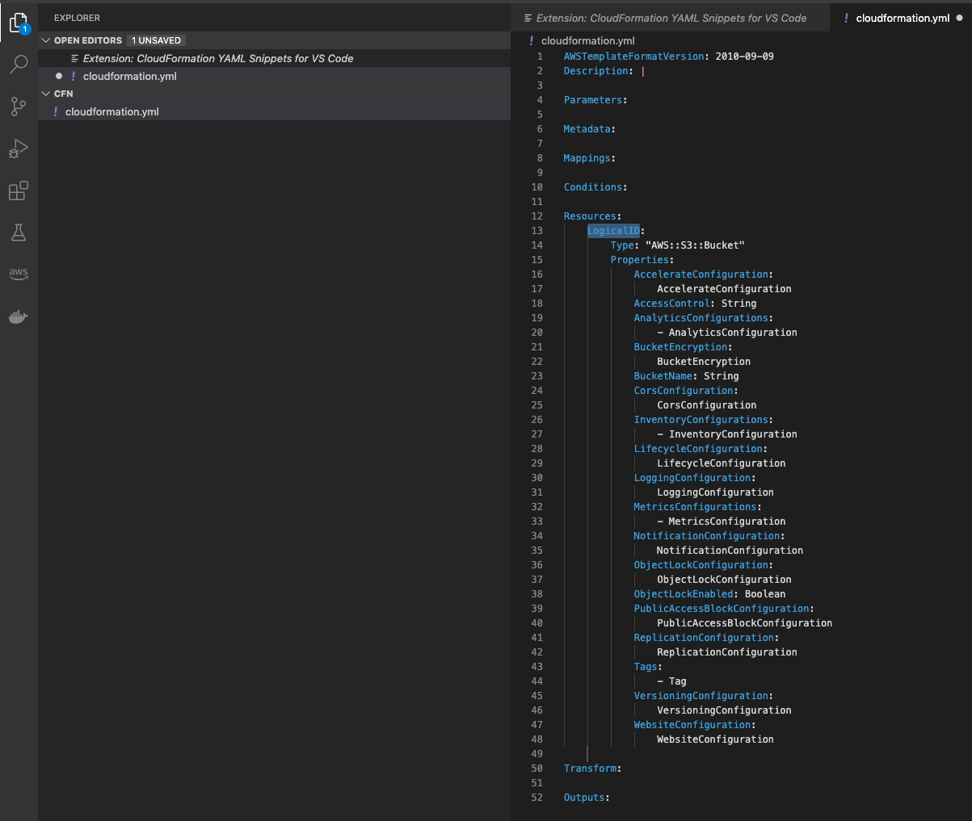The image size is (972, 821).
Task: Click the 1 UNSAVED badge
Action: tap(156, 40)
